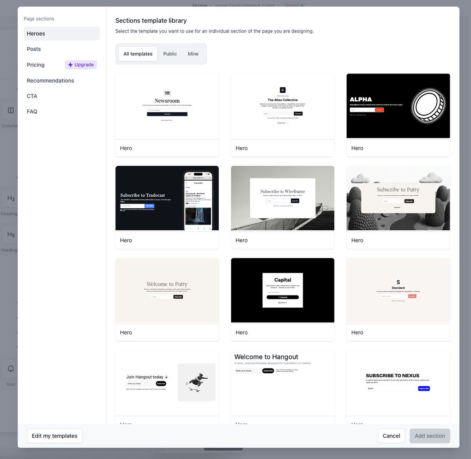Click the Columns layout icon behind the dialog

click(x=11, y=110)
